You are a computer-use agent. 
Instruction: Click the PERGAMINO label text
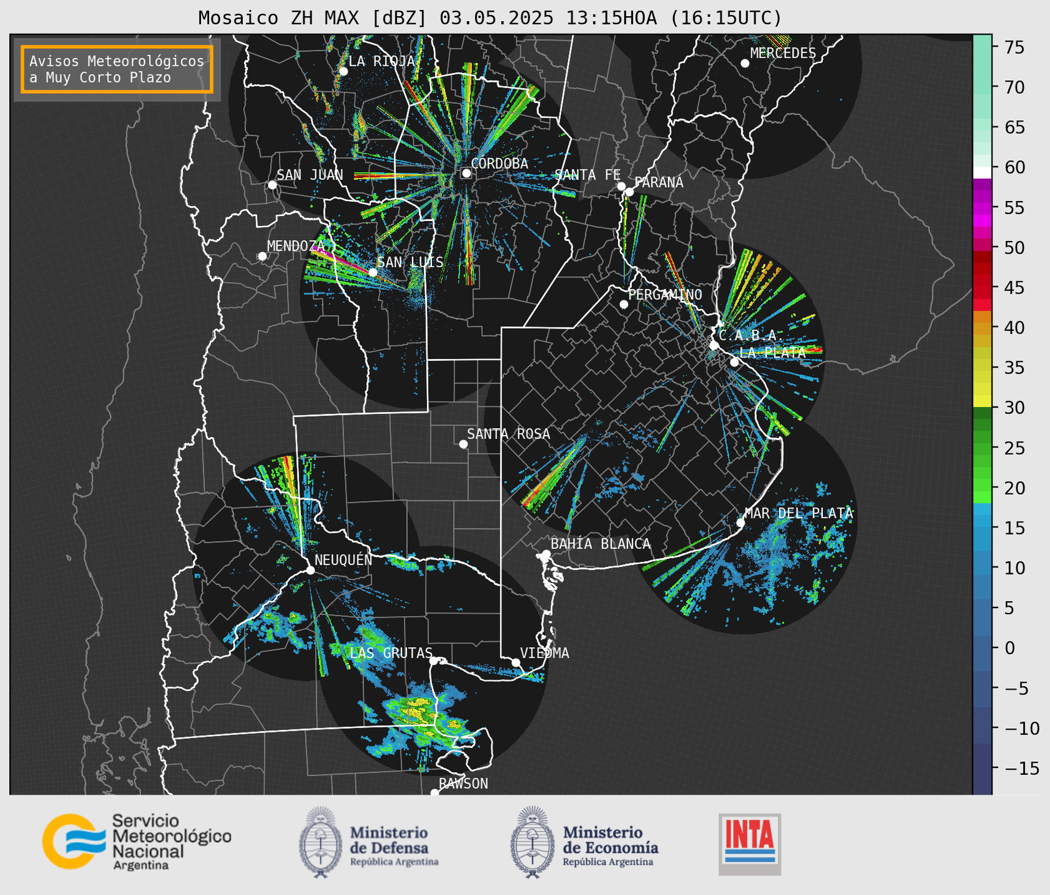665,294
